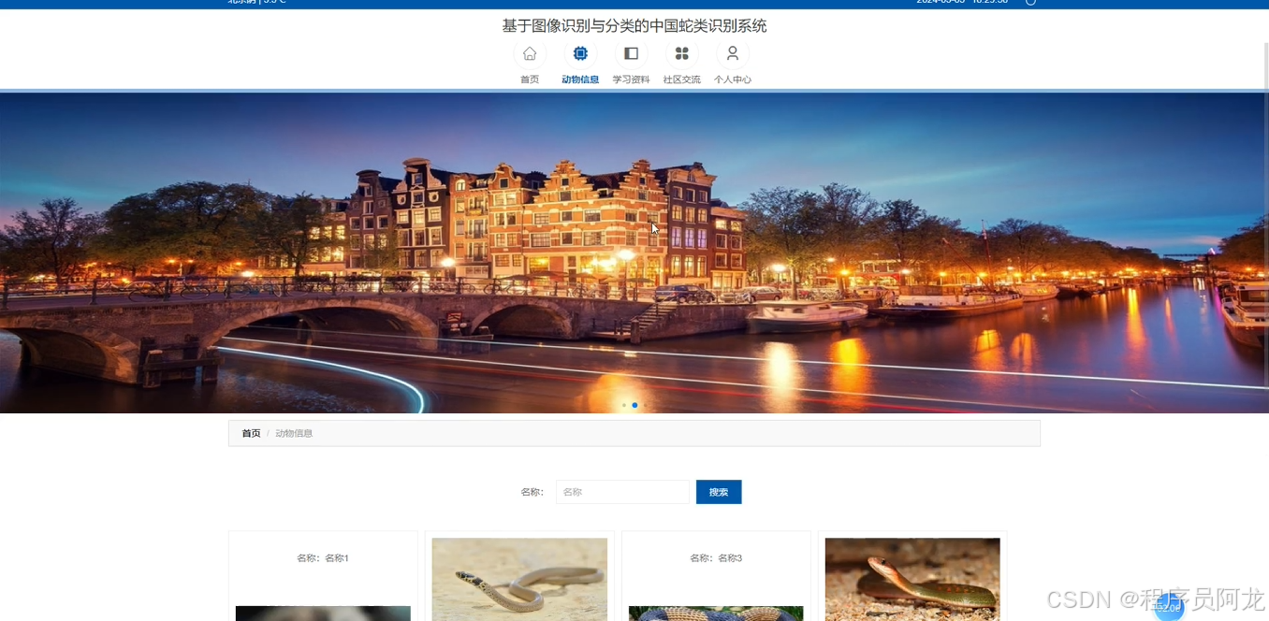Open the 社区交流 four-dots icon

click(x=681, y=53)
